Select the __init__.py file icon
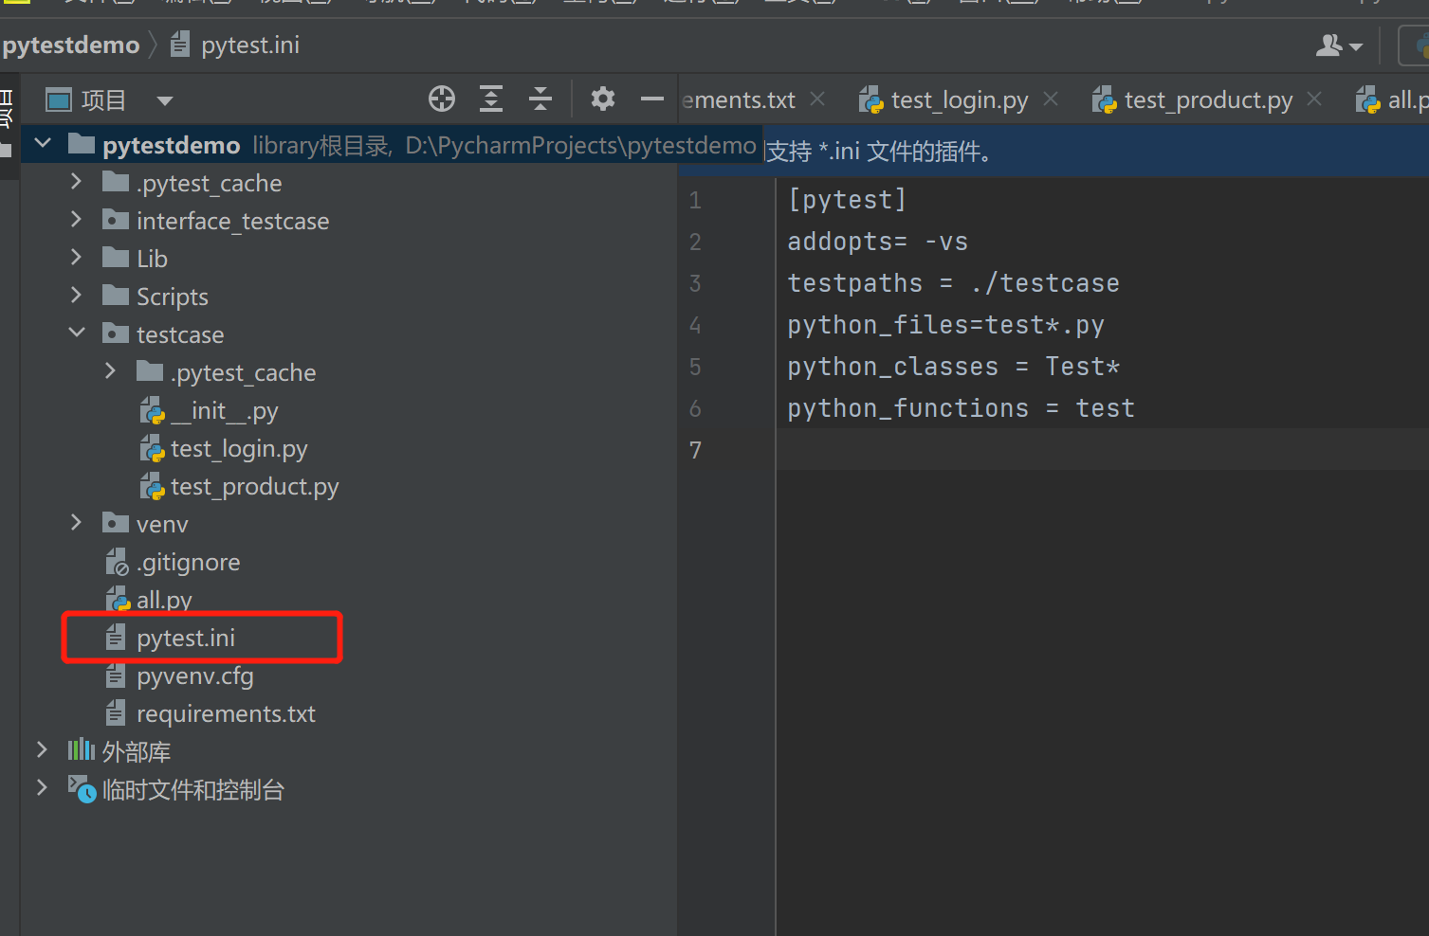 point(152,411)
